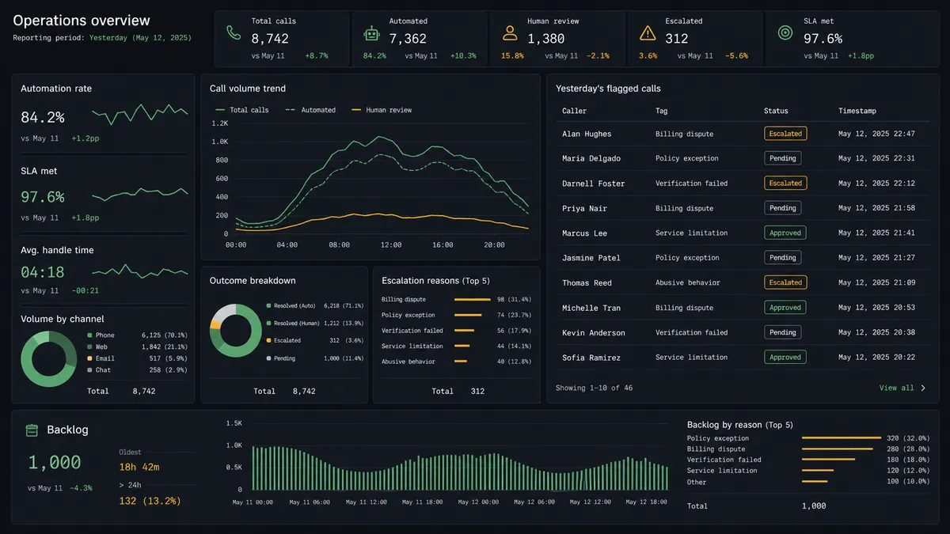Click the warning triangle icon on Escalated card
This screenshot has width=950, height=534.
(648, 32)
